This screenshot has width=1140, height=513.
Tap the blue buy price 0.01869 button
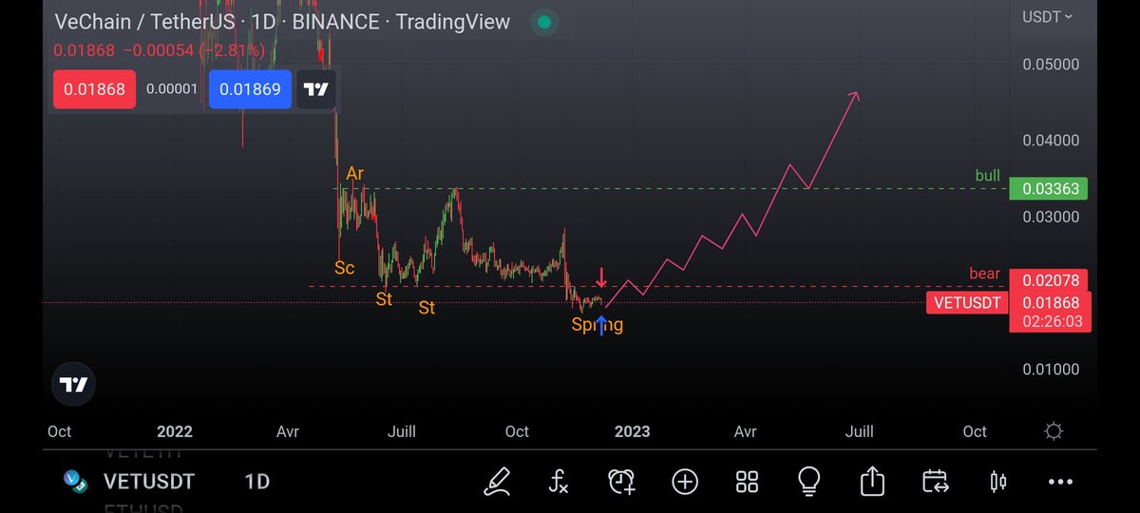pos(250,89)
